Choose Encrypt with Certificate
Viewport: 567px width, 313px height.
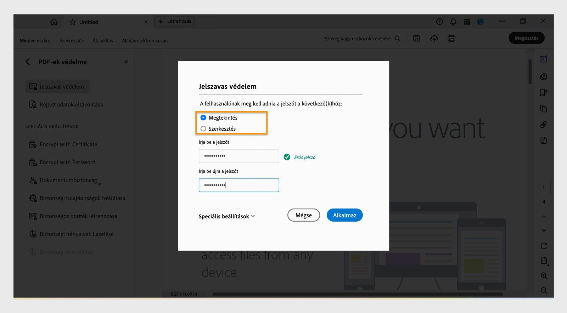click(x=63, y=144)
